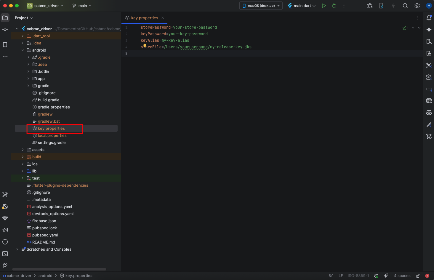Image resolution: width=434 pixels, height=280 pixels.
Task: Click the 4 spaces indent setting
Action: (402, 276)
